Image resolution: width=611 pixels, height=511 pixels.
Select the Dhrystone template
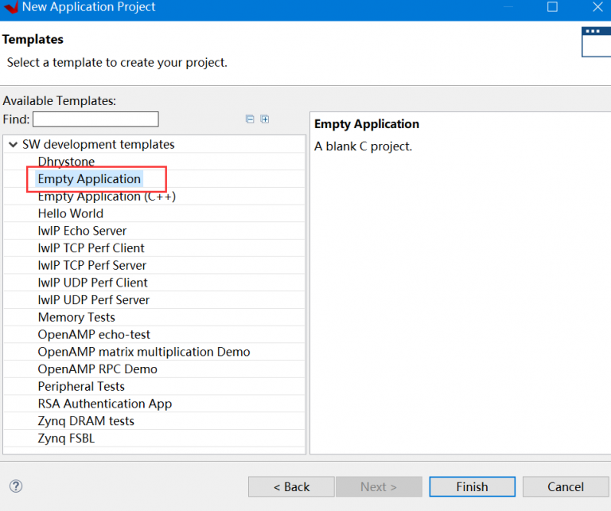tap(66, 162)
